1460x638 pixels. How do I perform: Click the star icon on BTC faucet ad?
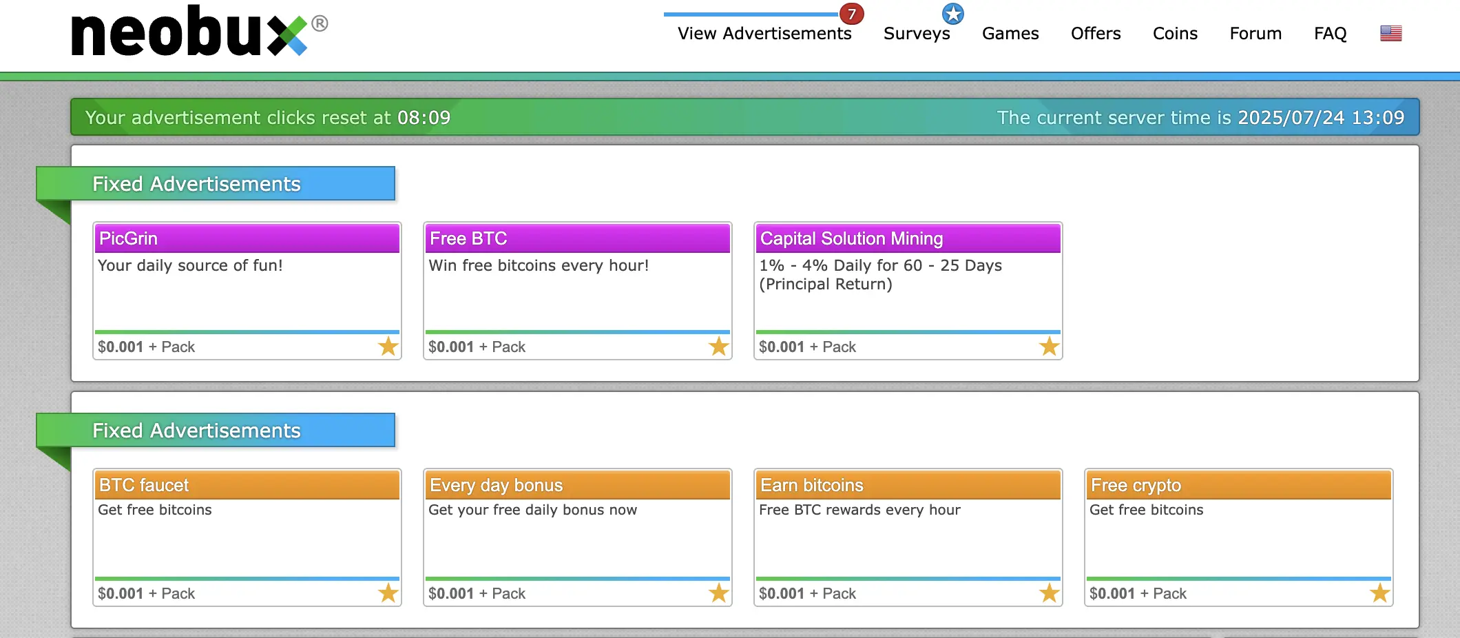(388, 593)
